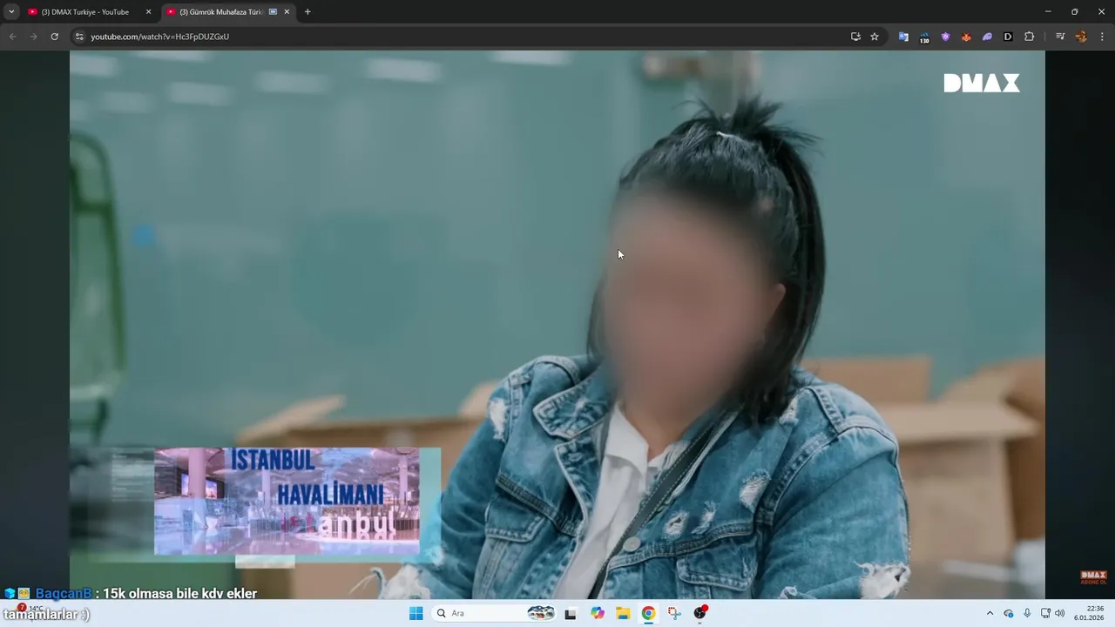Open the media control button
Image resolution: width=1115 pixels, height=627 pixels.
click(x=1060, y=37)
